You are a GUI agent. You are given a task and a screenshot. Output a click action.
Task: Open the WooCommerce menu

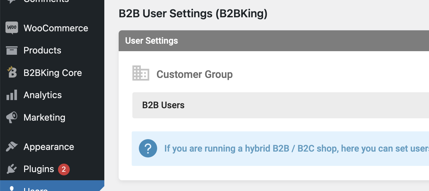pos(56,28)
